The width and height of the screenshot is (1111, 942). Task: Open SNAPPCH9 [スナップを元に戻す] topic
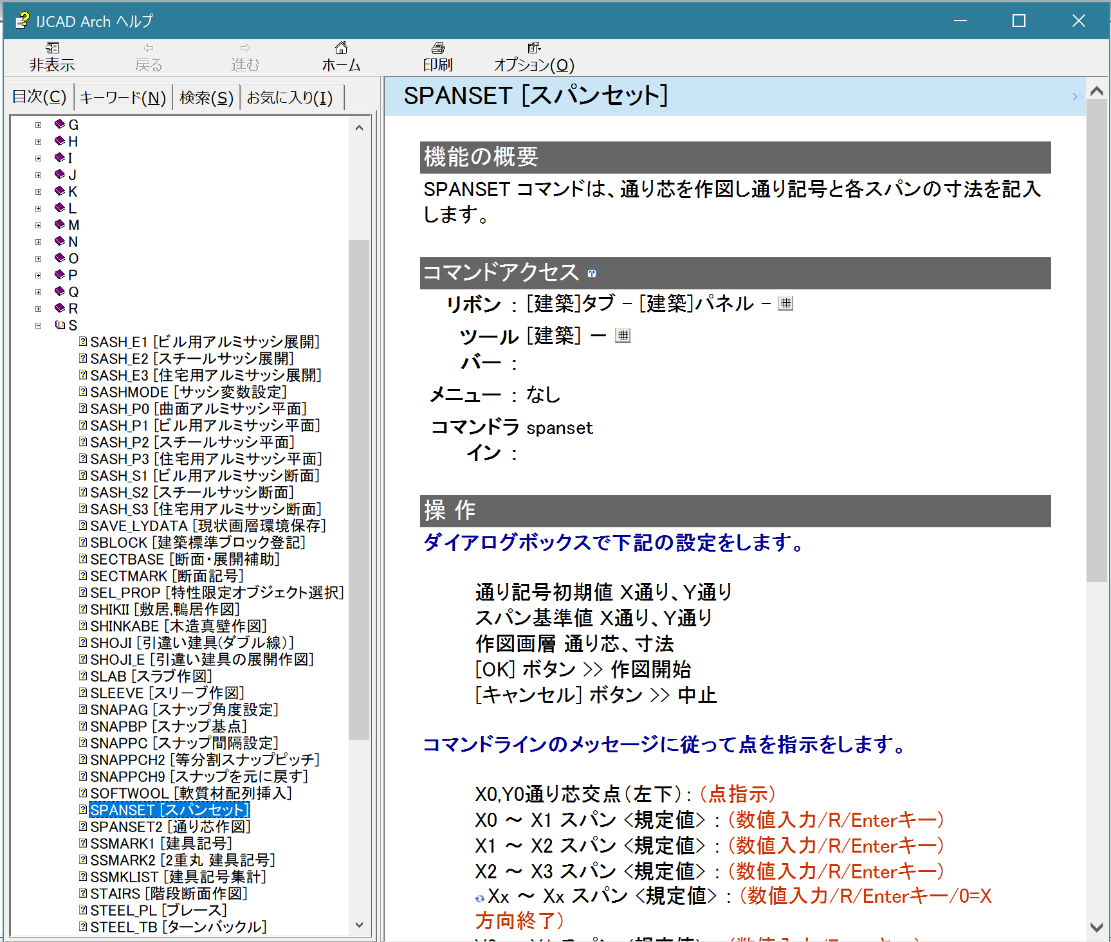click(x=199, y=776)
